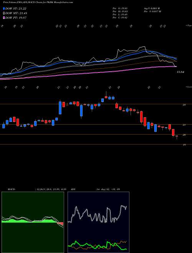
Task: Click the 21 price axis label
Action: click(184, 125)
